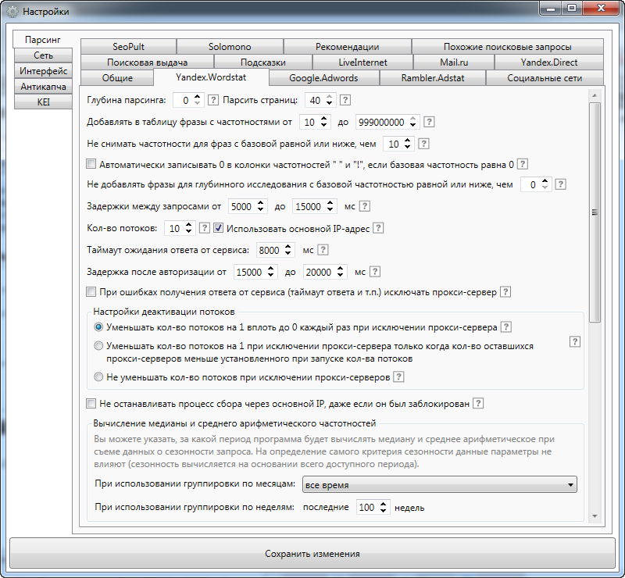
Task: Open the Yandex.Direct tab
Action: 549,62
